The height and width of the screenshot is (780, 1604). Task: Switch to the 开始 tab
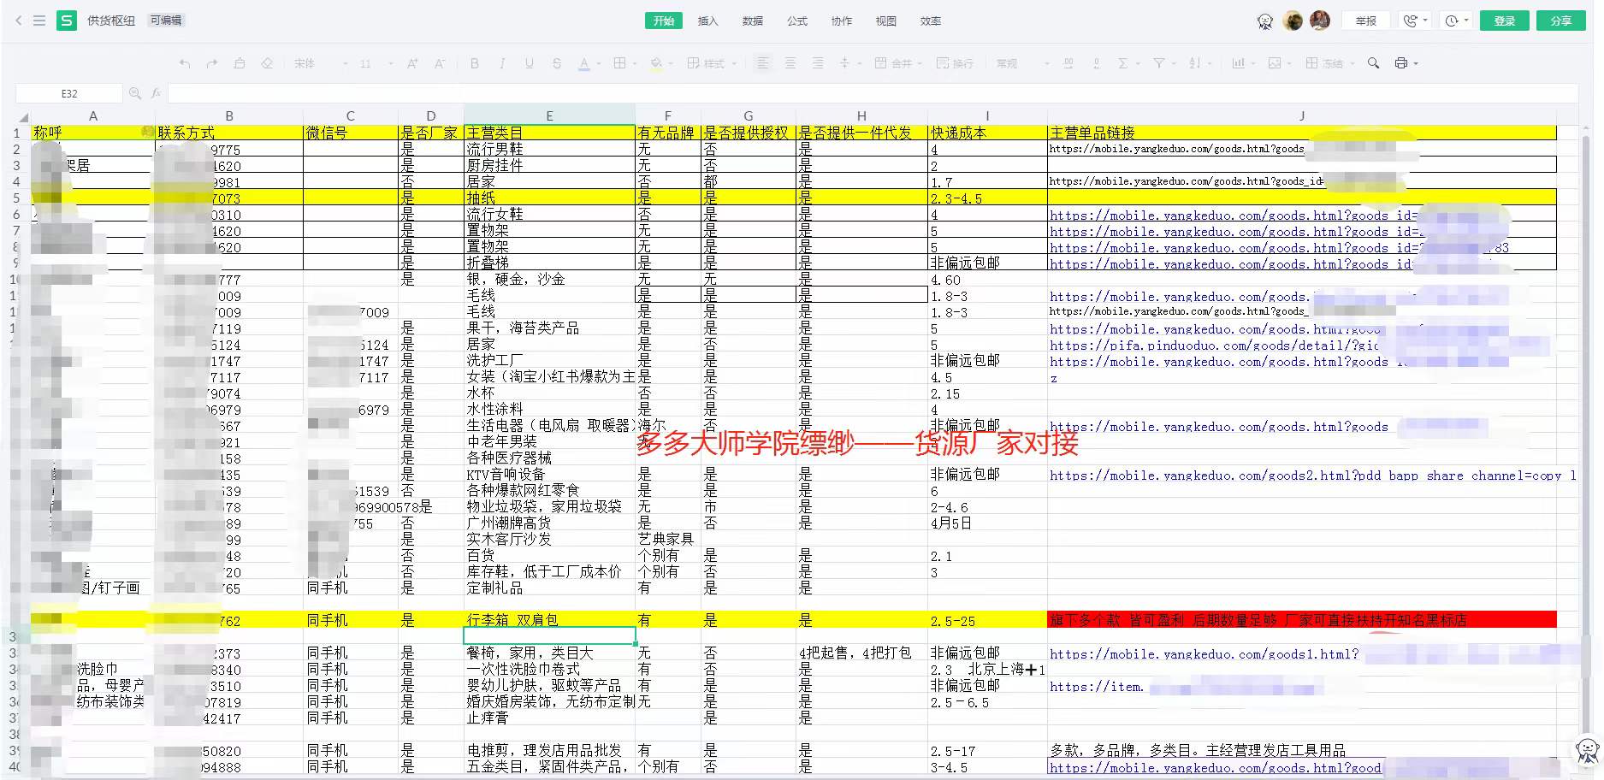click(663, 21)
